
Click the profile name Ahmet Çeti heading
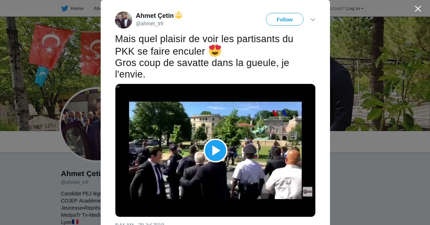point(81,174)
